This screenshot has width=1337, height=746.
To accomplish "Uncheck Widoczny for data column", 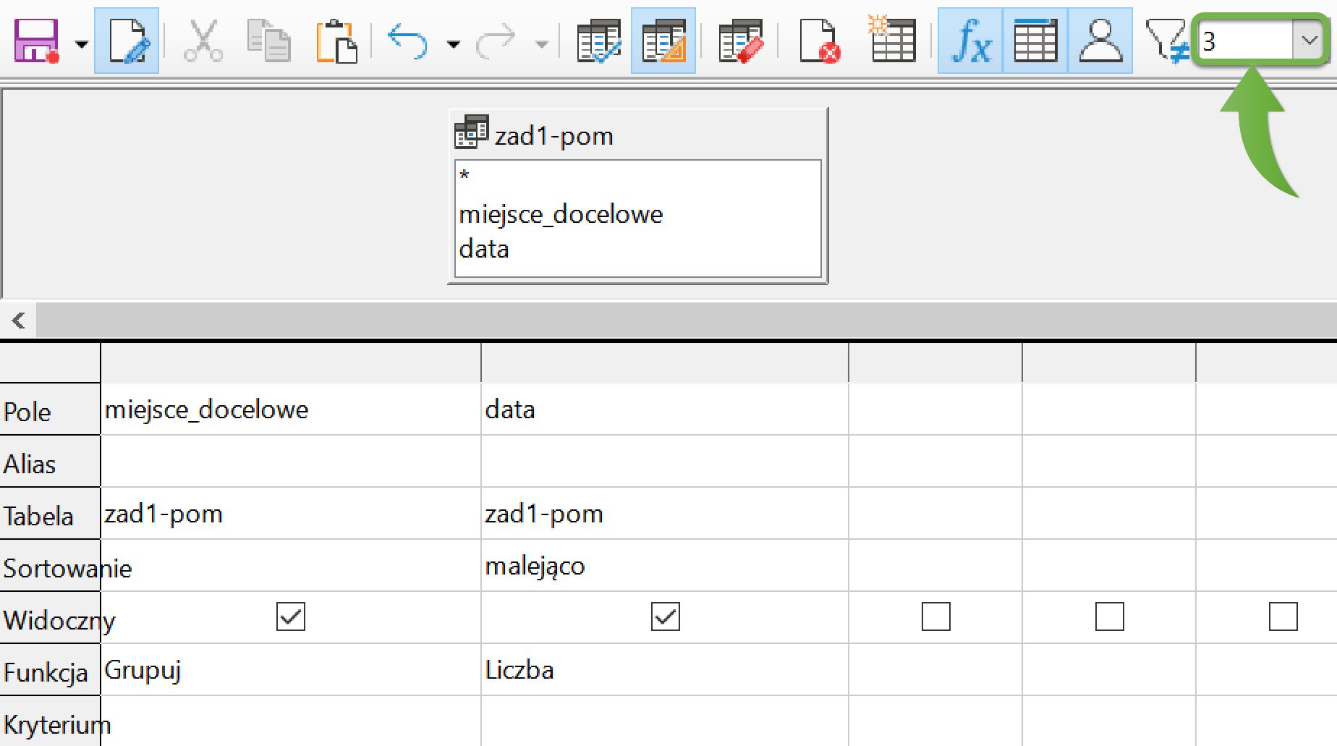I will [665, 617].
